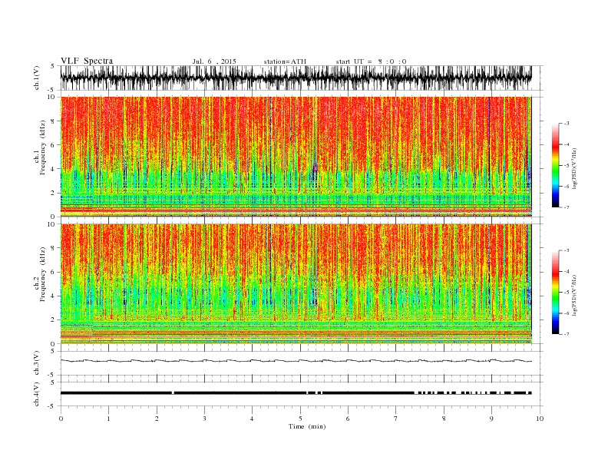608x470 pixels.
Task: Click the time-axis tick label "7"
Action: pyautogui.click(x=396, y=419)
